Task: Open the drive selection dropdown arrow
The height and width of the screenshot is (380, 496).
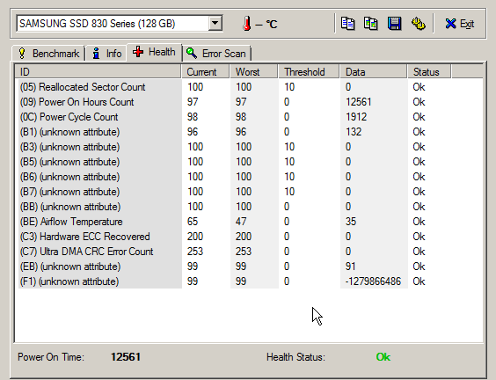Action: point(215,24)
